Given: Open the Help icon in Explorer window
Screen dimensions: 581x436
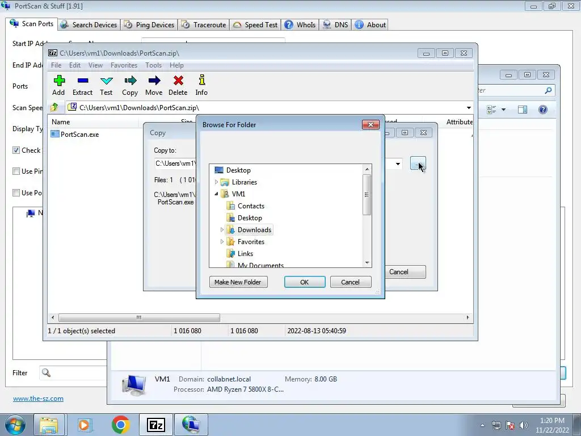Looking at the screenshot, I should (x=543, y=110).
